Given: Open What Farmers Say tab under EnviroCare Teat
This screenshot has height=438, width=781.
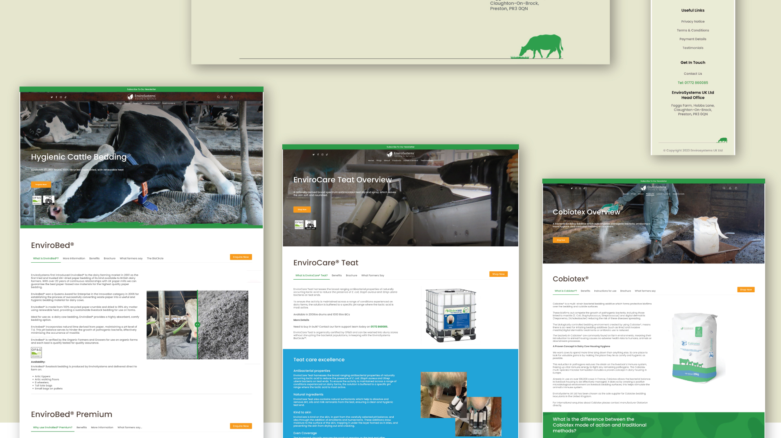Looking at the screenshot, I should coord(373,276).
